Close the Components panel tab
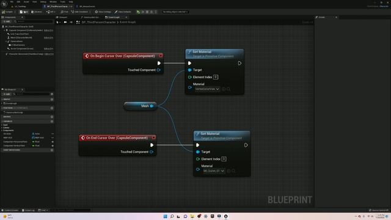Viewport: 391px width, 220px height. [x=22, y=17]
